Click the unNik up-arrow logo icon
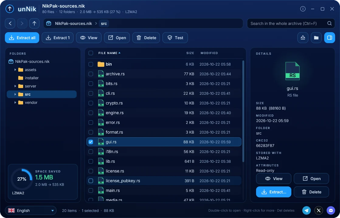This screenshot has width=340, height=218. point(9,9)
